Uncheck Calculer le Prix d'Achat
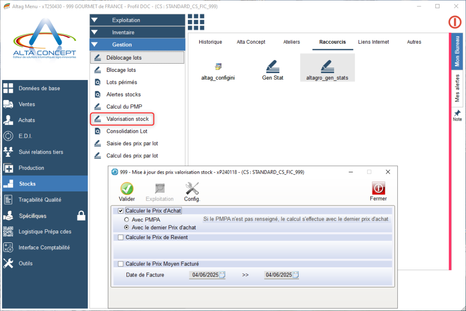The image size is (466, 311). pyautogui.click(x=121, y=211)
